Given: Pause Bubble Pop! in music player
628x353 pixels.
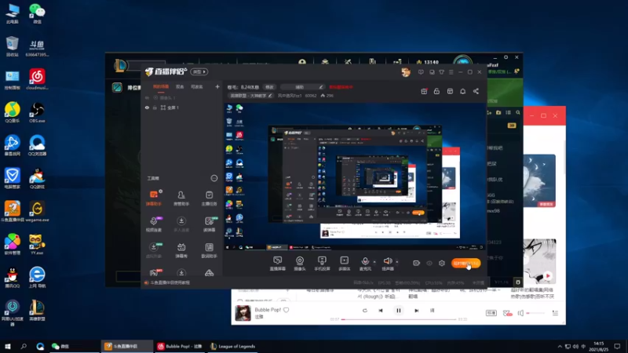Looking at the screenshot, I should tap(399, 310).
